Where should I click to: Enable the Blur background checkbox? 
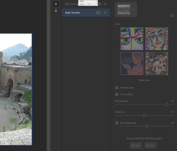117,123
